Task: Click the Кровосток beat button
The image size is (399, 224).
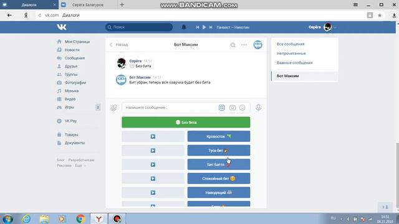Action: pyautogui.click(x=219, y=136)
